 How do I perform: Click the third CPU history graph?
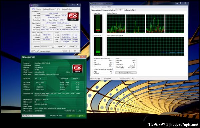(155, 24)
